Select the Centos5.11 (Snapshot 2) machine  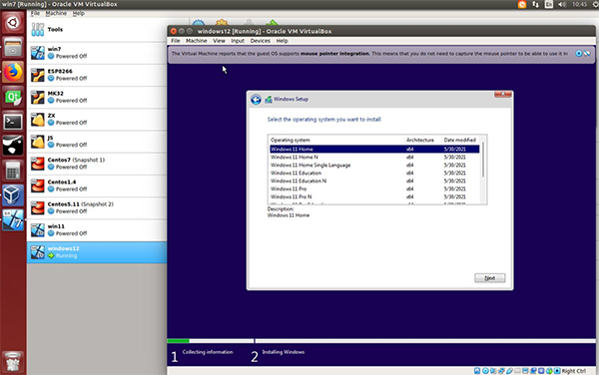tap(98, 207)
